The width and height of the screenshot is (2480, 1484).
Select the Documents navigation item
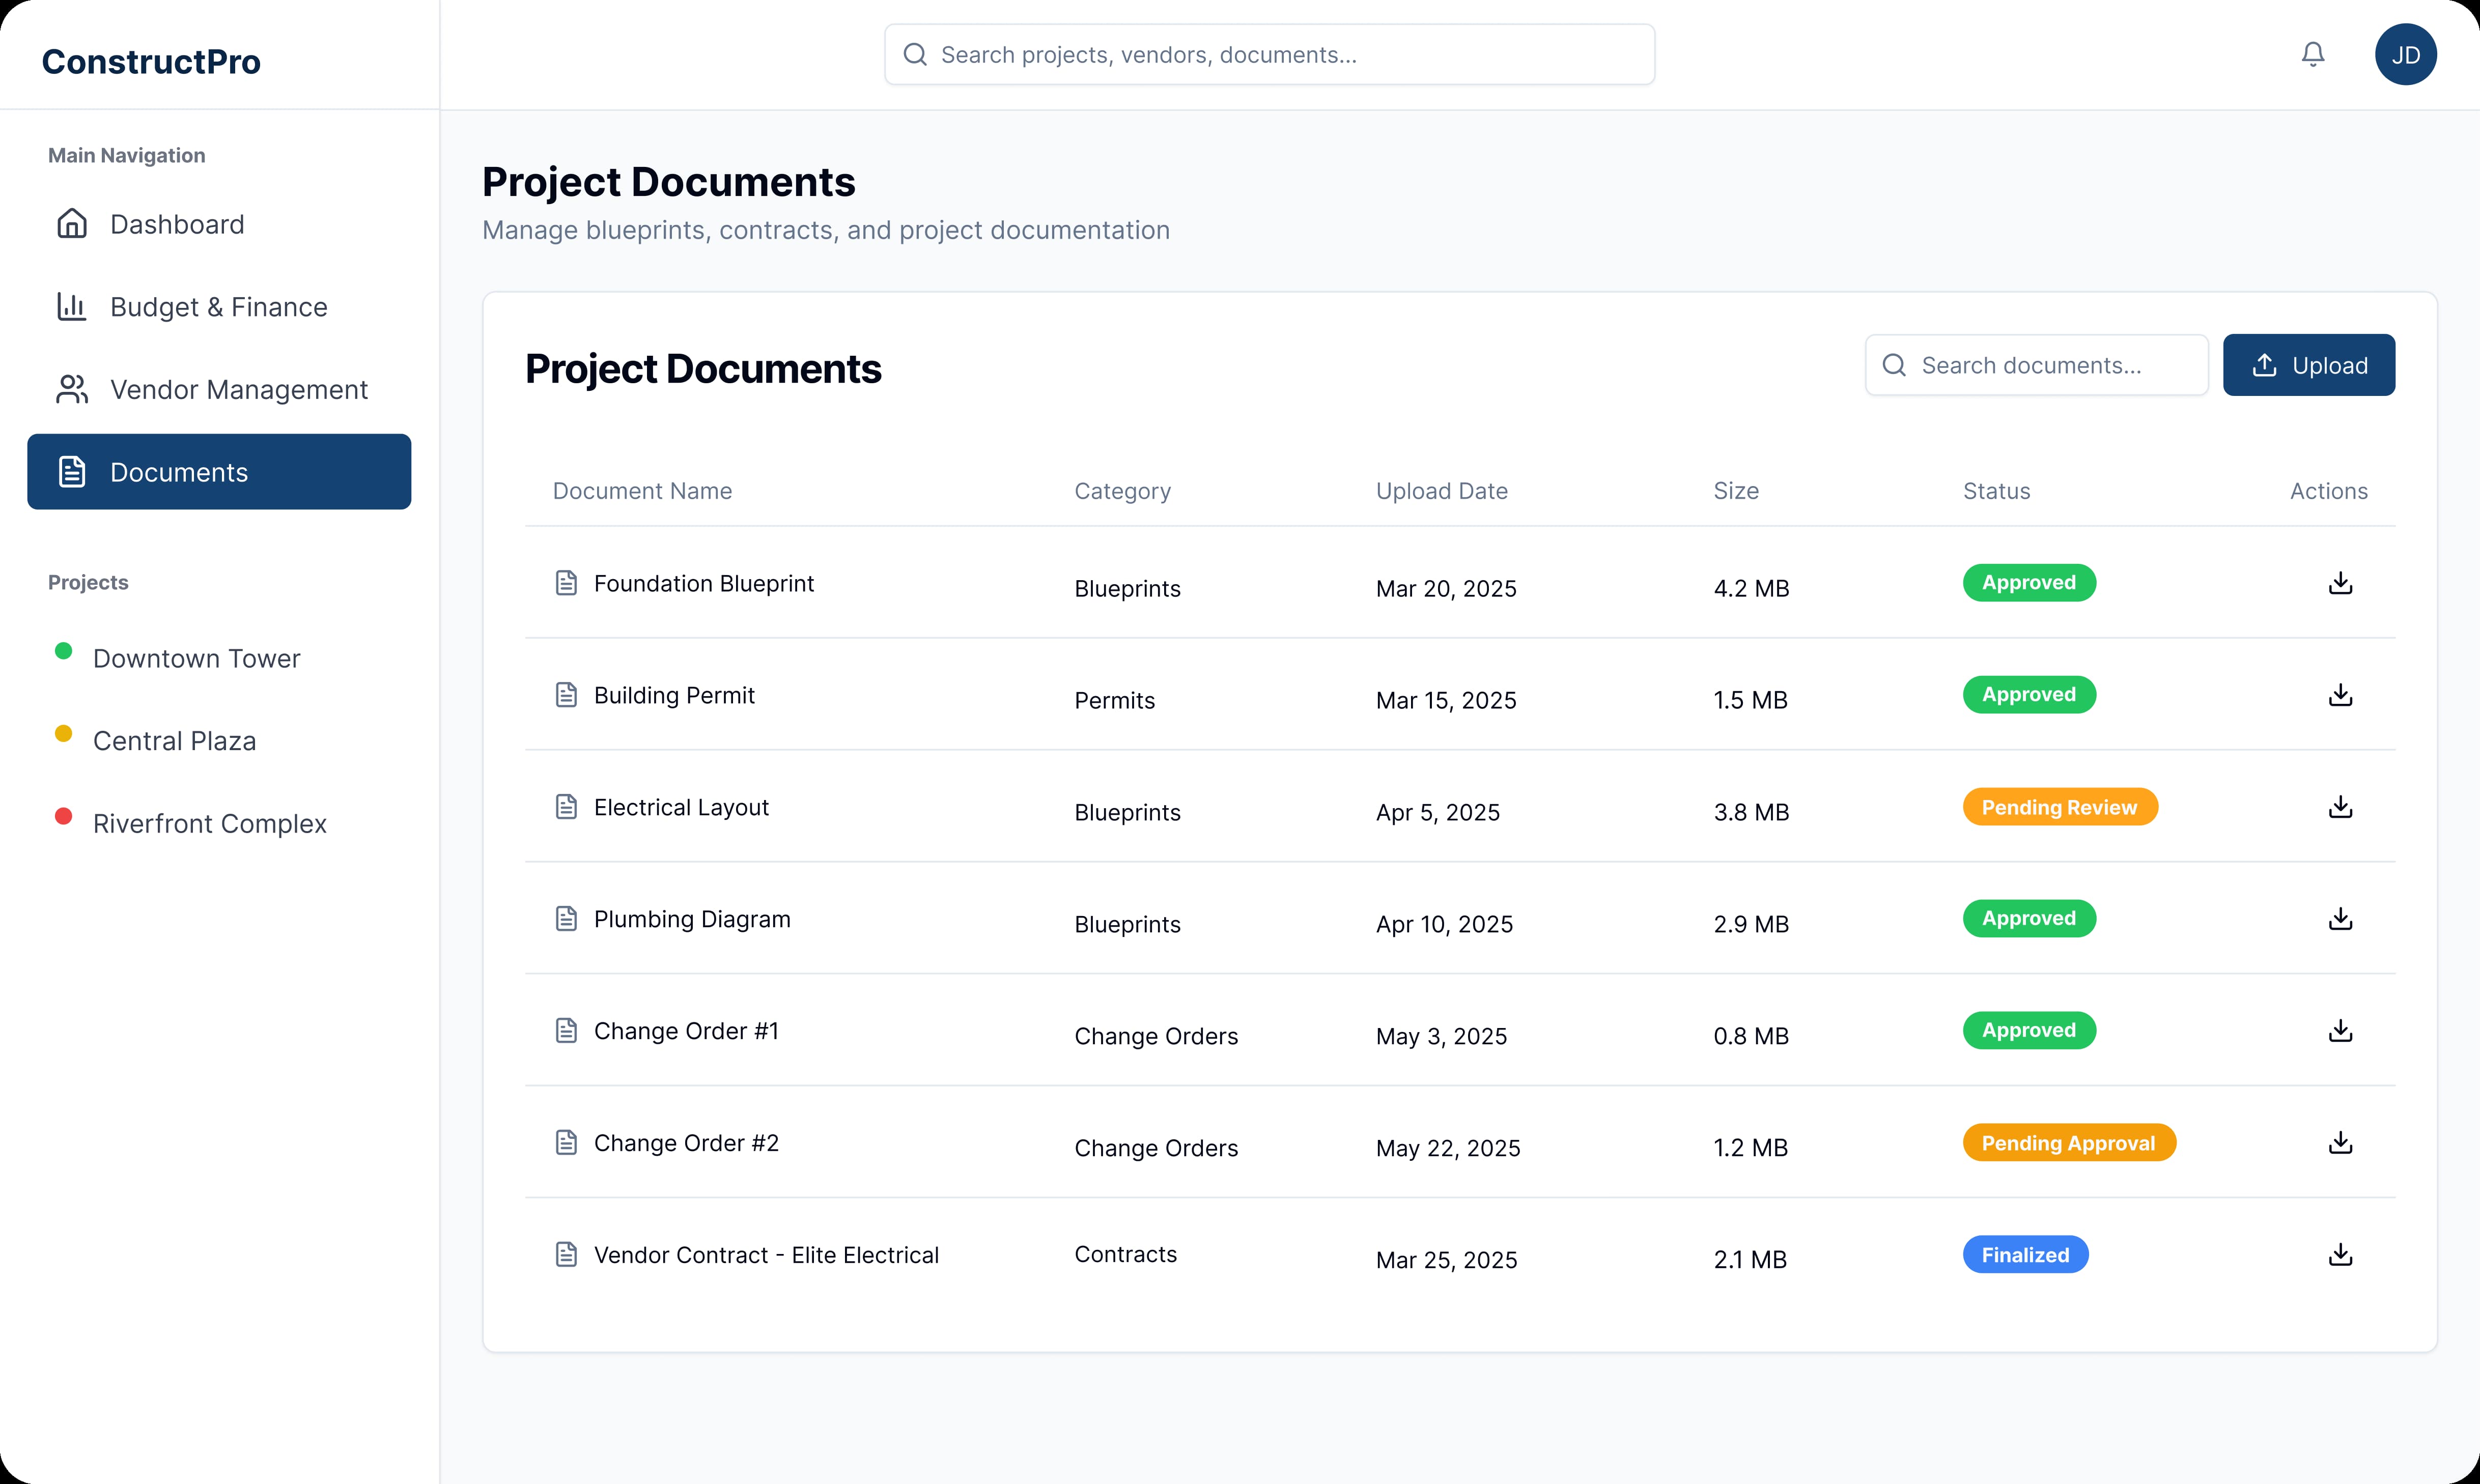(219, 472)
